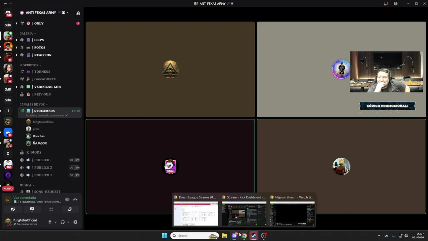
Task: Show hidden system tray icons chevron
Action: pyautogui.click(x=379, y=236)
